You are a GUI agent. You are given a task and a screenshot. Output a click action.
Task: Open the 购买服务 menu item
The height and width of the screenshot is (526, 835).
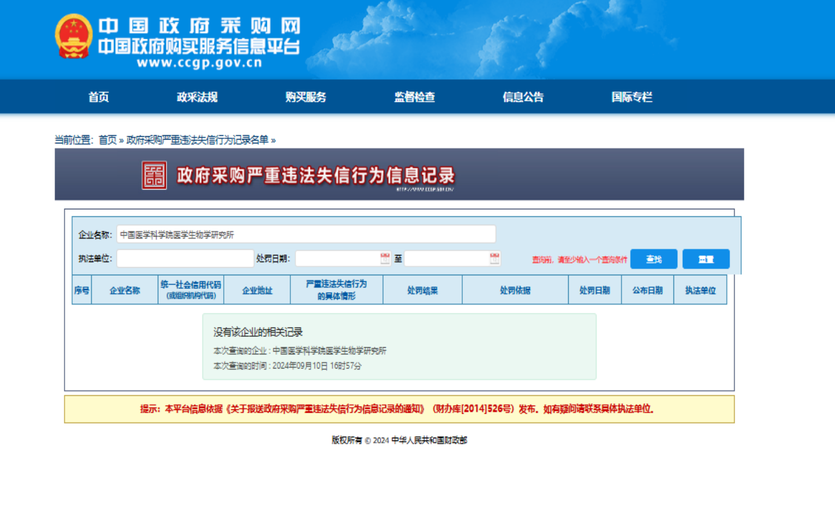[306, 97]
